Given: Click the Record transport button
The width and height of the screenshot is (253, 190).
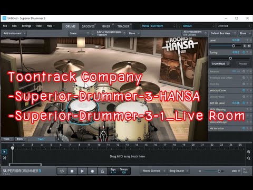Looking at the screenshot, I should (x=92, y=171).
